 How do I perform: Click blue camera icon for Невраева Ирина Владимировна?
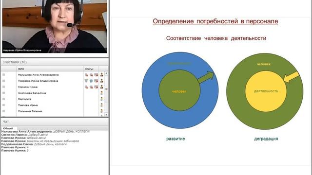(x=91, y=81)
